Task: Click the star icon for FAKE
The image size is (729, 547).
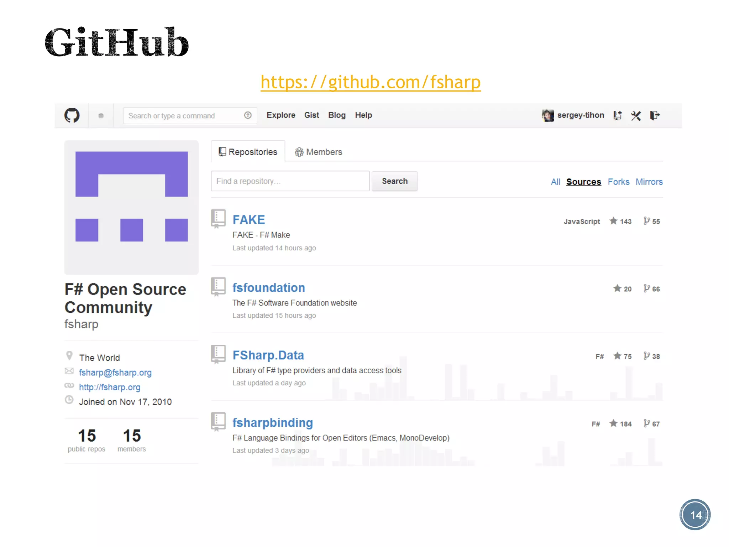Action: pos(613,221)
